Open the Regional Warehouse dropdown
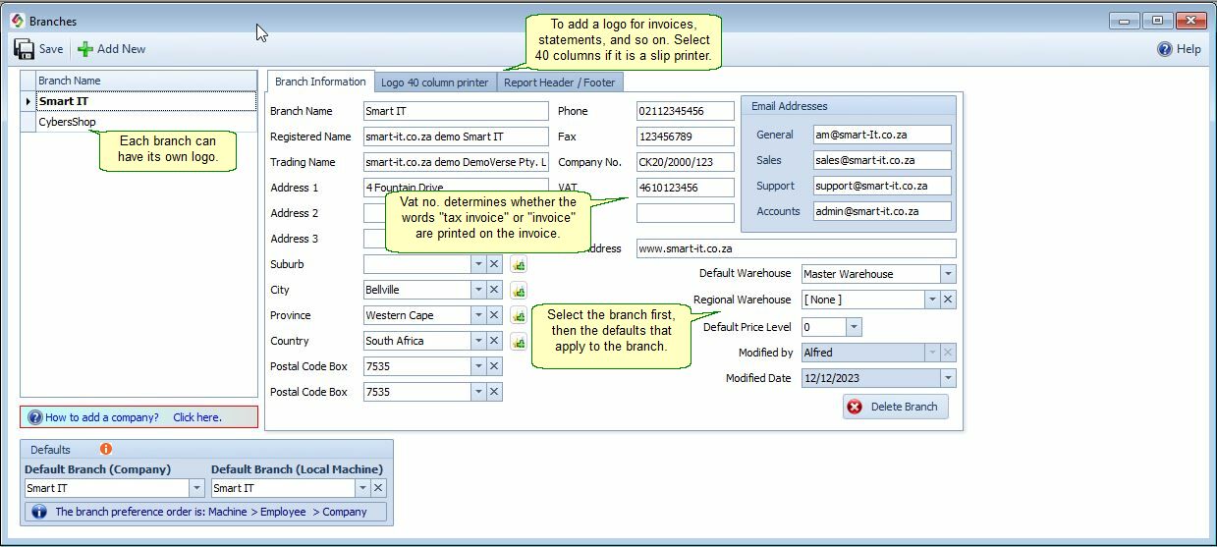1217x547 pixels. 932,300
